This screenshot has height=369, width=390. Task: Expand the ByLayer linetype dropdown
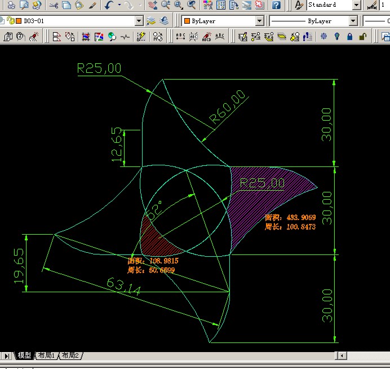(353, 21)
